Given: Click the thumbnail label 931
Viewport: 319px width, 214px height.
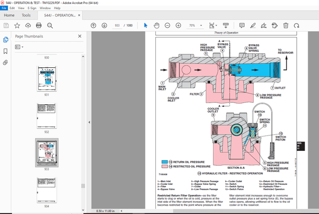Looking at the screenshot, I should (x=47, y=95).
